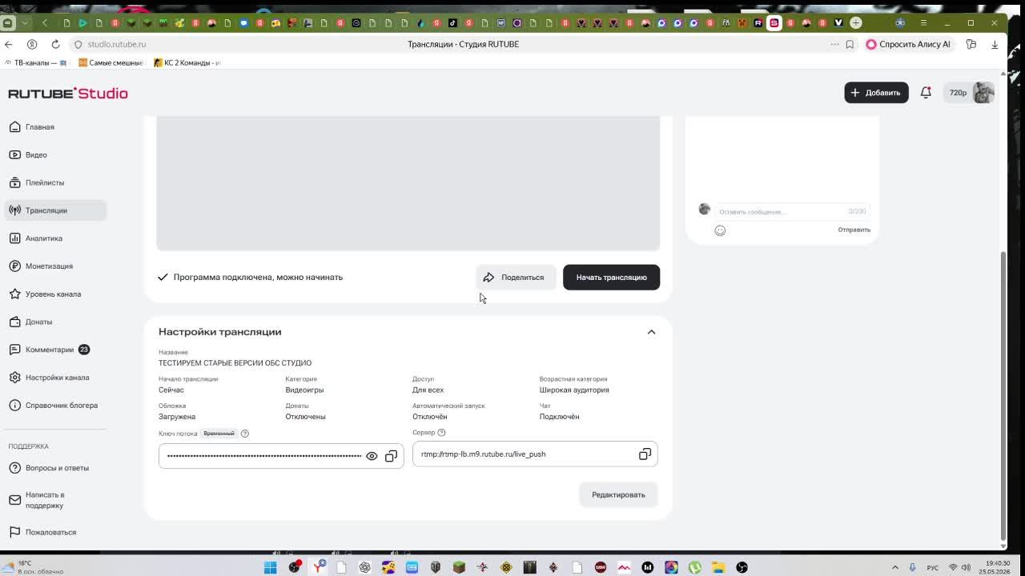Copy the RTMP server URL
This screenshot has width=1025, height=576.
645,454
